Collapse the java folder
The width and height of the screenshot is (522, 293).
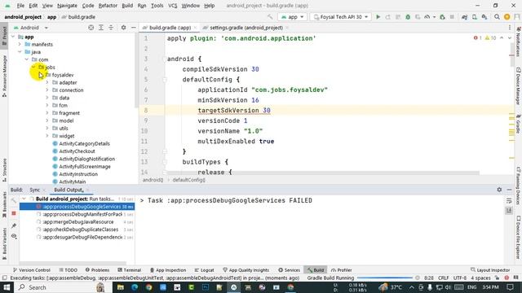point(20,52)
